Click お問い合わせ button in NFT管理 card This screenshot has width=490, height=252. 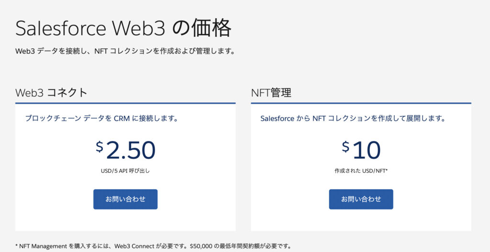(x=361, y=199)
